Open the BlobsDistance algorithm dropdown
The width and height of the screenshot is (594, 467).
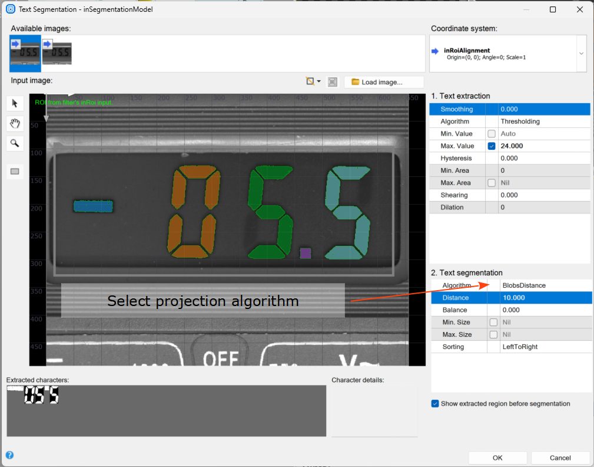click(544, 285)
